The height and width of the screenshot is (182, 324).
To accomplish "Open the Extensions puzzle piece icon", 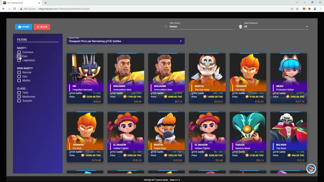I will (x=309, y=9).
